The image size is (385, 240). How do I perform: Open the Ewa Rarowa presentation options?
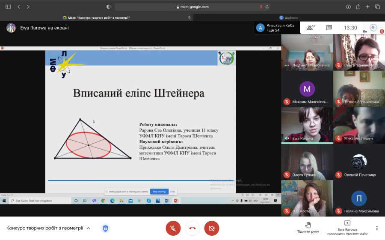[347, 228]
